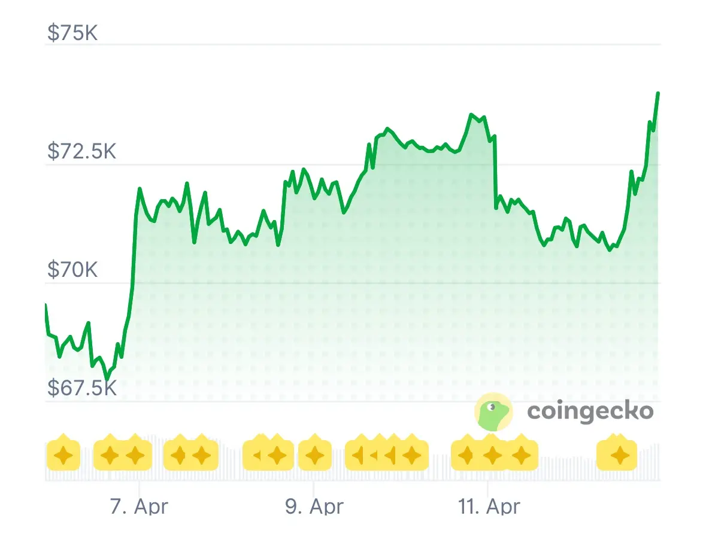
Task: Select last marker of trio near 11. Apr
Action: [x=521, y=456]
